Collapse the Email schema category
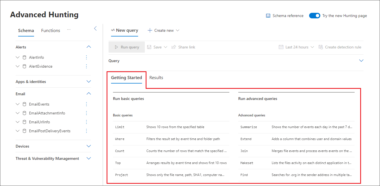The width and height of the screenshot is (380, 186). coord(89,94)
